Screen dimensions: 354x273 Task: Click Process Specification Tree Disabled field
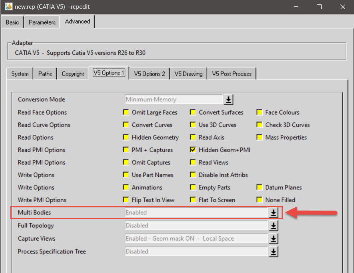click(x=196, y=251)
